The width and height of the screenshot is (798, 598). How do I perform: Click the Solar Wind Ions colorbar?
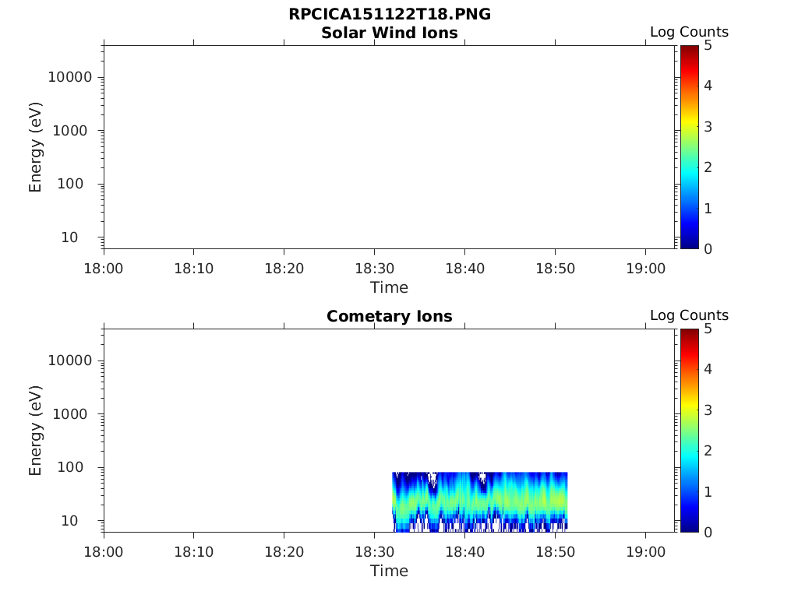(689, 147)
